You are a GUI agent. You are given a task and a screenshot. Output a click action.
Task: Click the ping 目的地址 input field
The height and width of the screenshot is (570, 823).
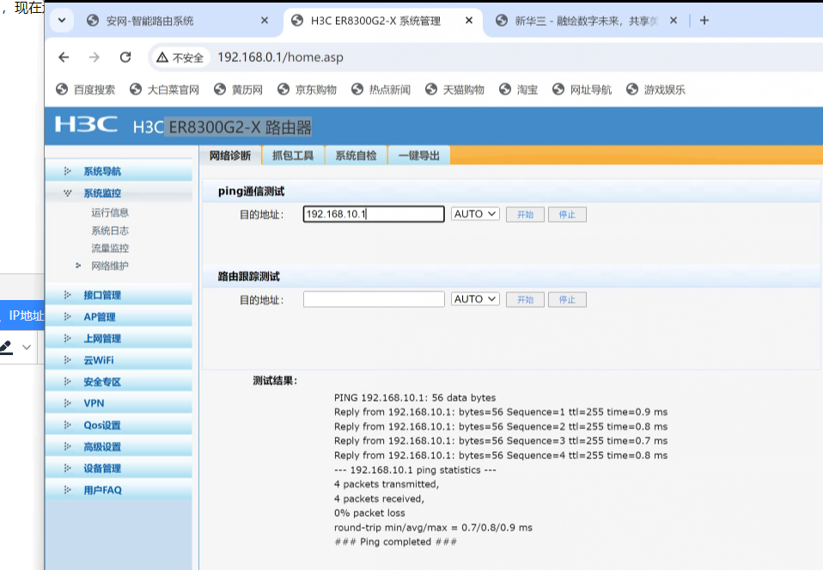374,214
